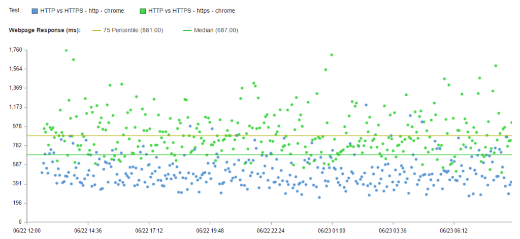Click the 1,564 y-axis value
This screenshot has width=520, height=239.
tap(16, 69)
